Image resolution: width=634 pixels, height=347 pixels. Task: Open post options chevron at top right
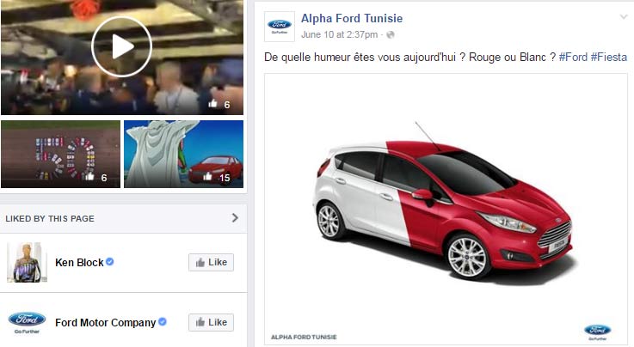click(624, 17)
